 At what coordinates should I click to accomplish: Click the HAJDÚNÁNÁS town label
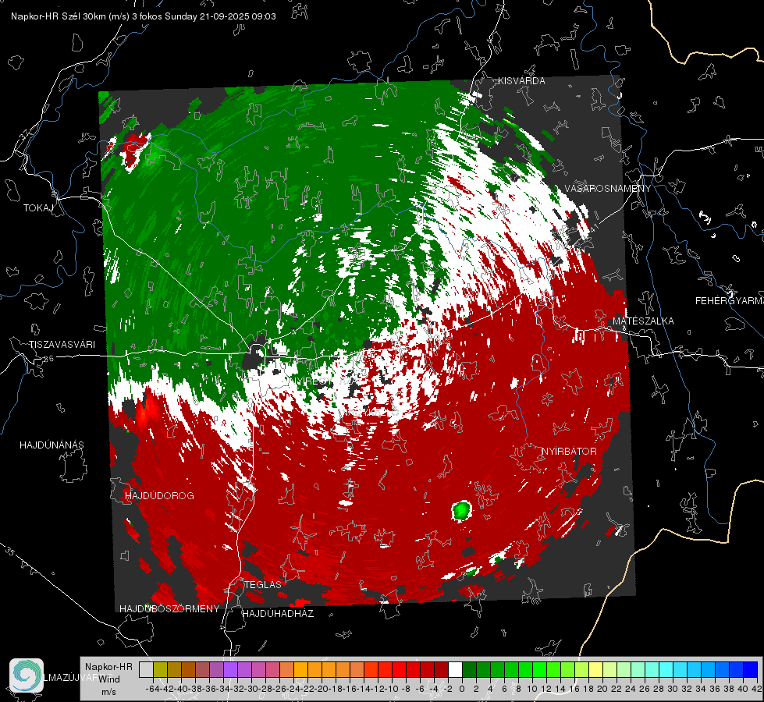point(52,445)
